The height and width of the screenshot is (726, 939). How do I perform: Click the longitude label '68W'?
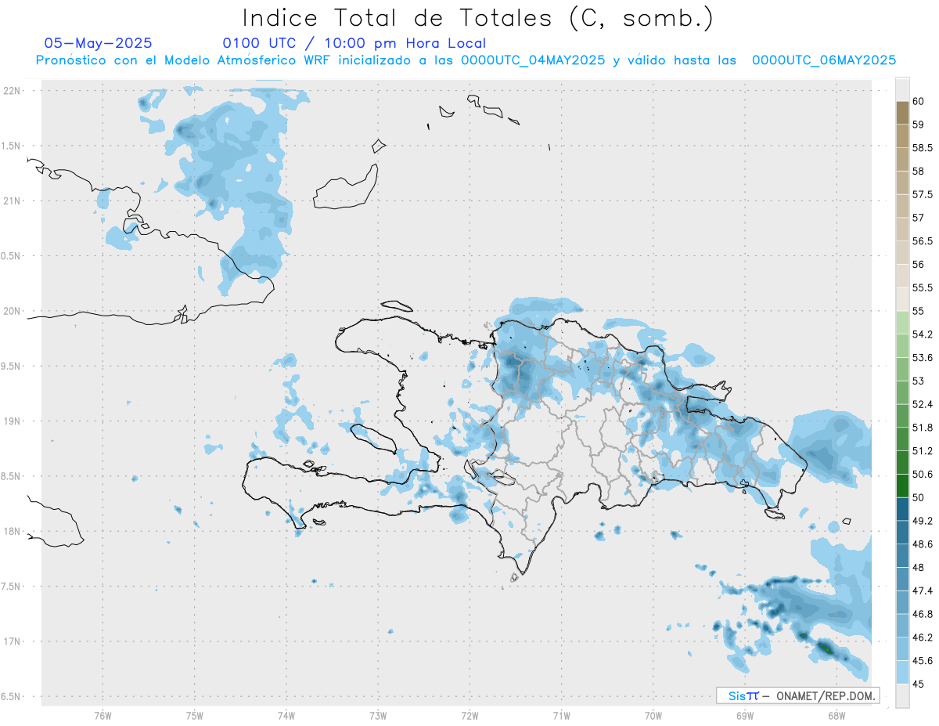point(836,716)
